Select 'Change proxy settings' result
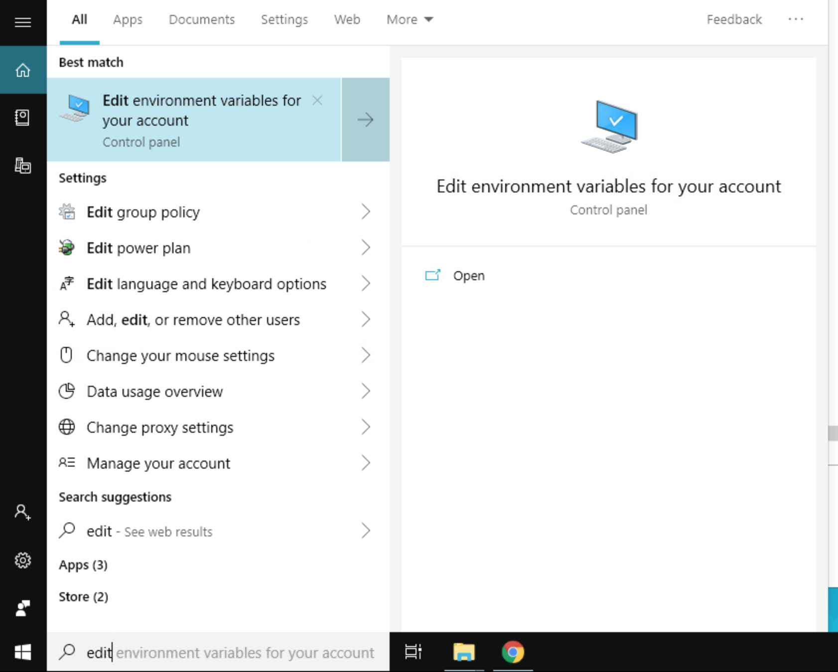Screen dimensions: 838x672 (218, 427)
